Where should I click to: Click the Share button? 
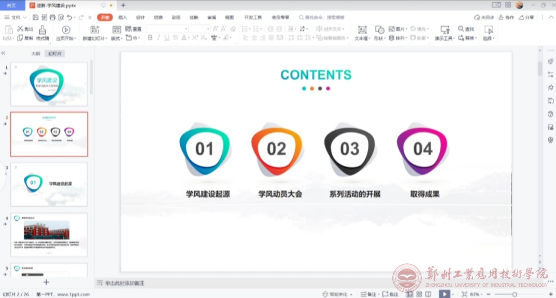click(x=526, y=18)
